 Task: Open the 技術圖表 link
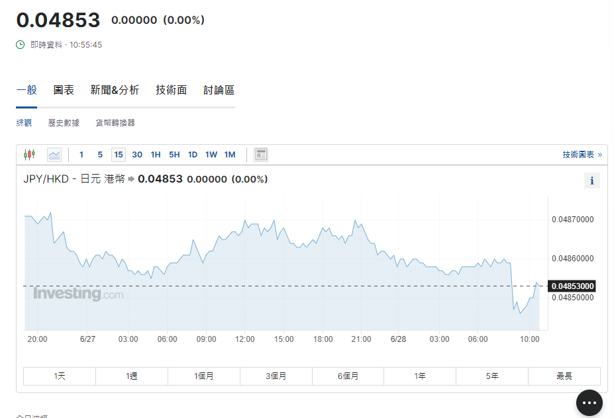coord(582,155)
